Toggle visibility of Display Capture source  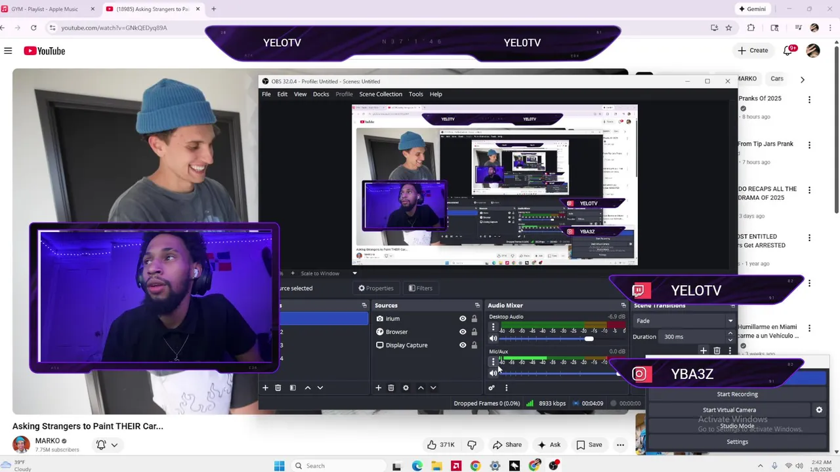point(463,345)
